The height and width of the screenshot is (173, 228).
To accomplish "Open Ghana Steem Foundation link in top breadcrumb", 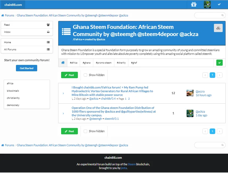I will point(72,15).
